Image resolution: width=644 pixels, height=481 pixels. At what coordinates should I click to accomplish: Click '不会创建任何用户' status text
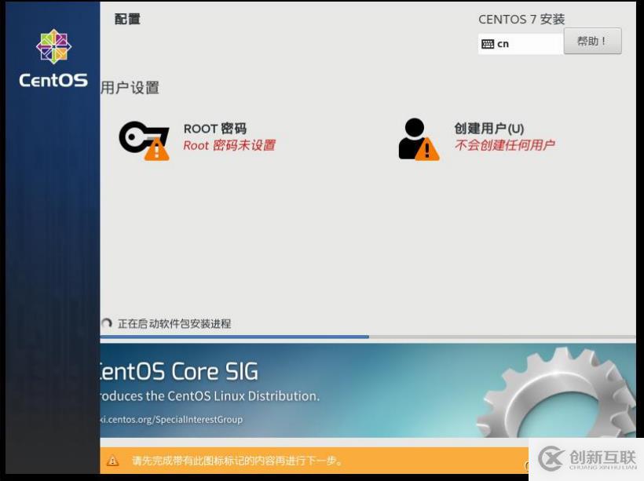tap(504, 145)
